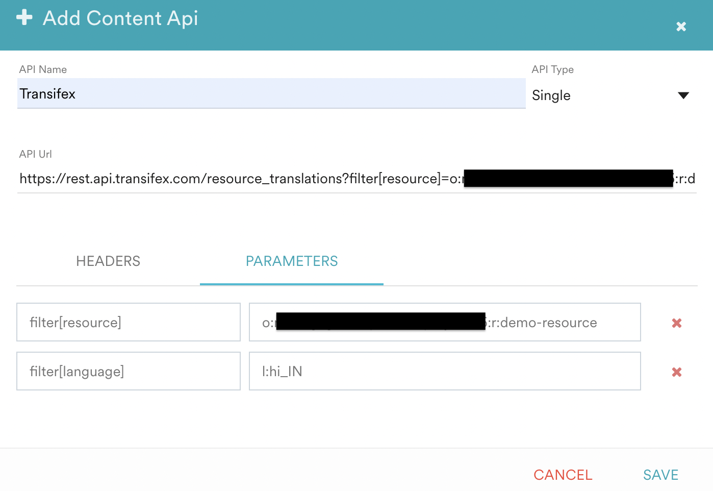The height and width of the screenshot is (491, 713).
Task: Switch to the HEADERS tab
Action: tap(108, 261)
